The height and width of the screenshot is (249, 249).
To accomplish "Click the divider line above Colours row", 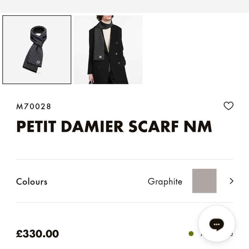I will 124,159.
